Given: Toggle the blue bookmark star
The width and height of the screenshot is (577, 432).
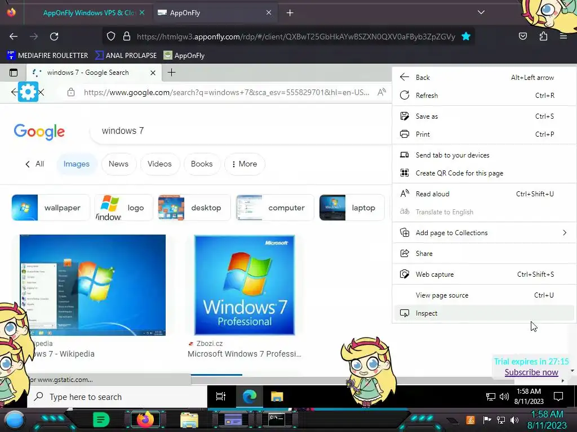Looking at the screenshot, I should point(466,36).
